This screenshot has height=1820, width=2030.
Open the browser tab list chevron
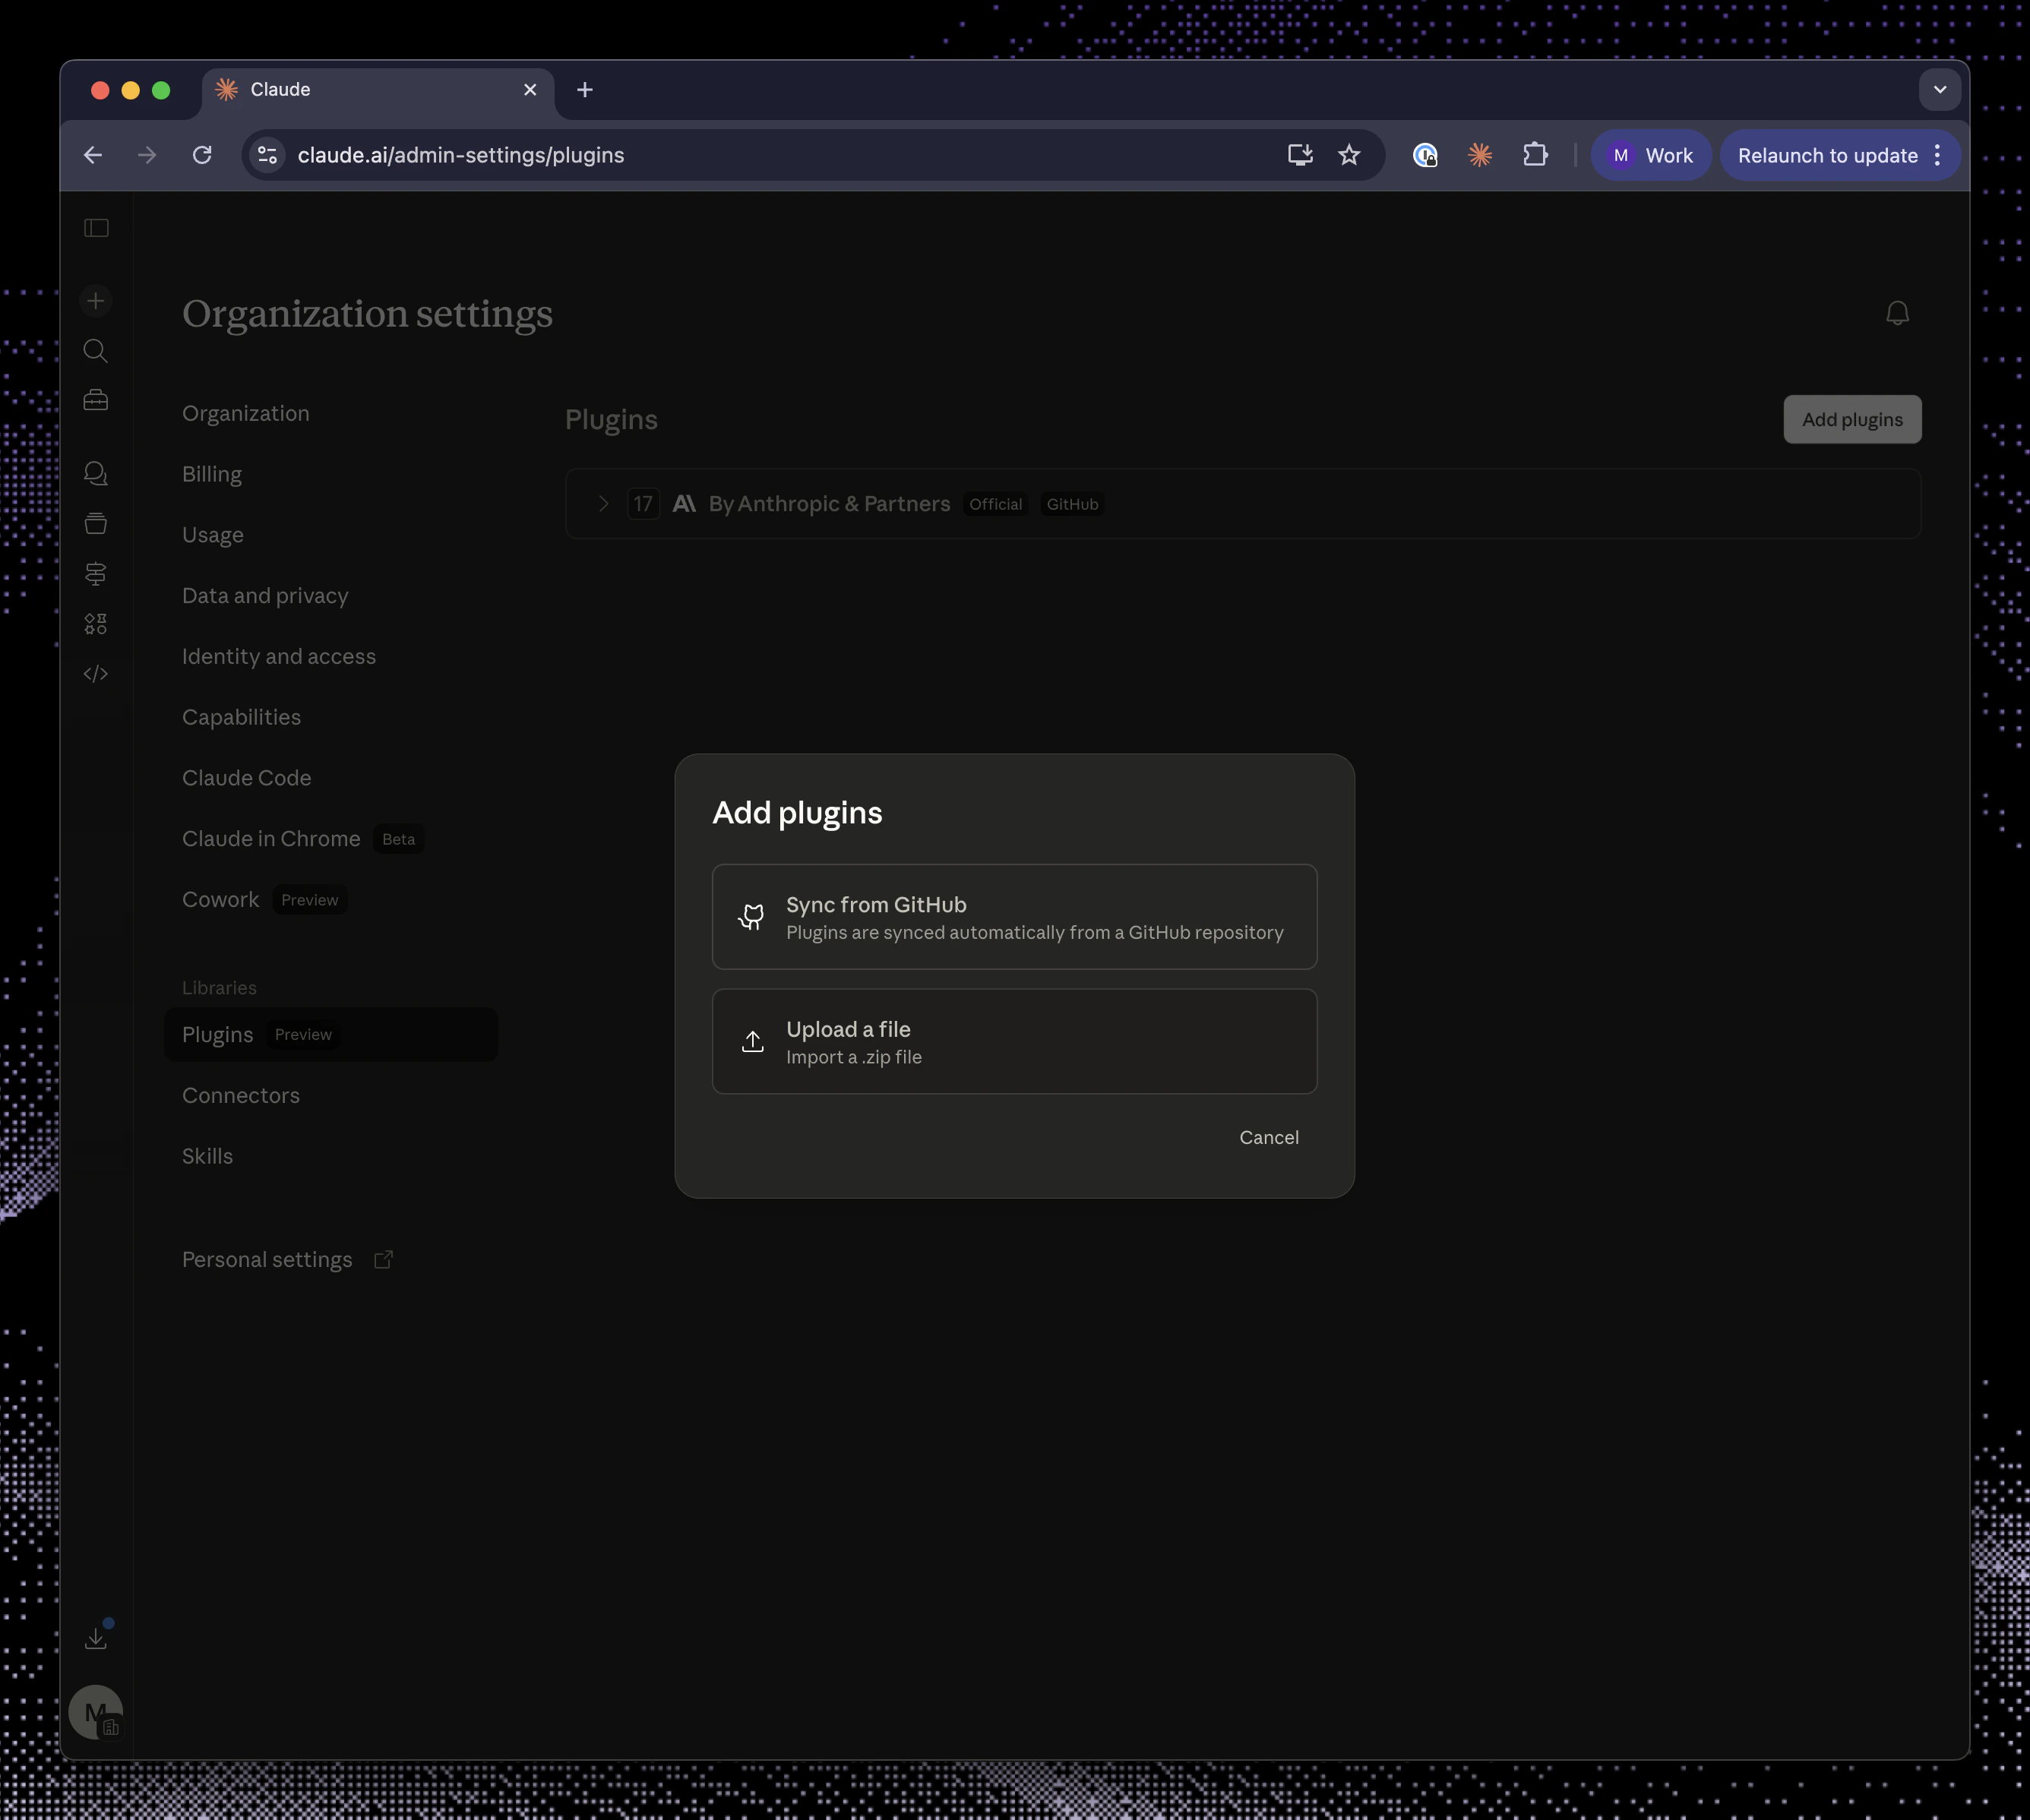(1940, 90)
